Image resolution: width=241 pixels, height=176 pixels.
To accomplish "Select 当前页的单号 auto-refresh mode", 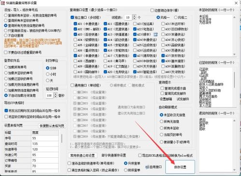I will [161, 135].
